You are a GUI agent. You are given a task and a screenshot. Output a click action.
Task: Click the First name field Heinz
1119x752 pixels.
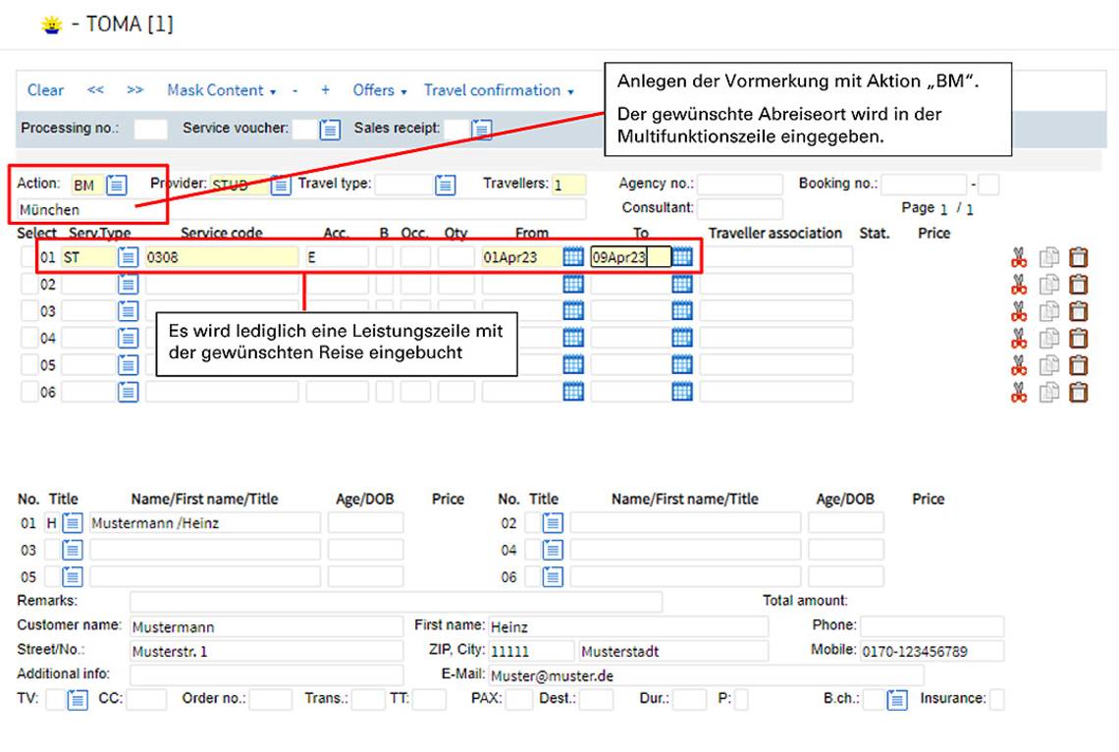click(629, 627)
